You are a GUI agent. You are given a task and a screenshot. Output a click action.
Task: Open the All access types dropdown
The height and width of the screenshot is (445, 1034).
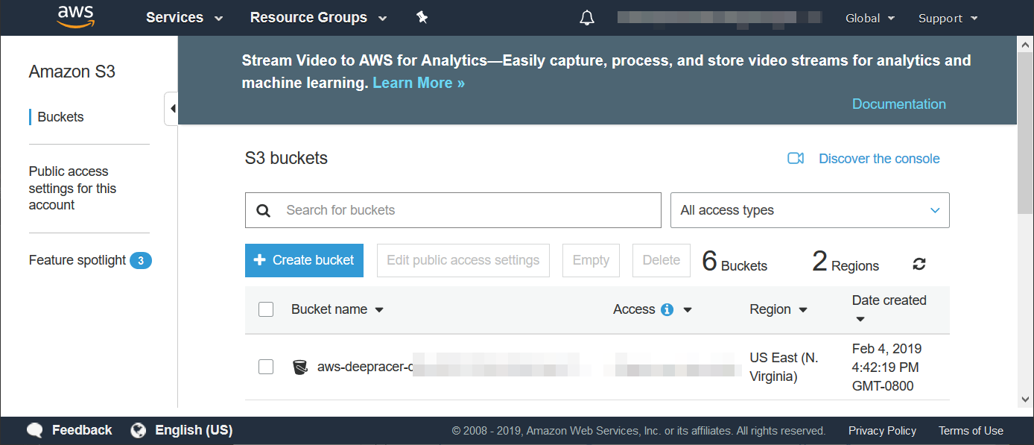pyautogui.click(x=810, y=210)
